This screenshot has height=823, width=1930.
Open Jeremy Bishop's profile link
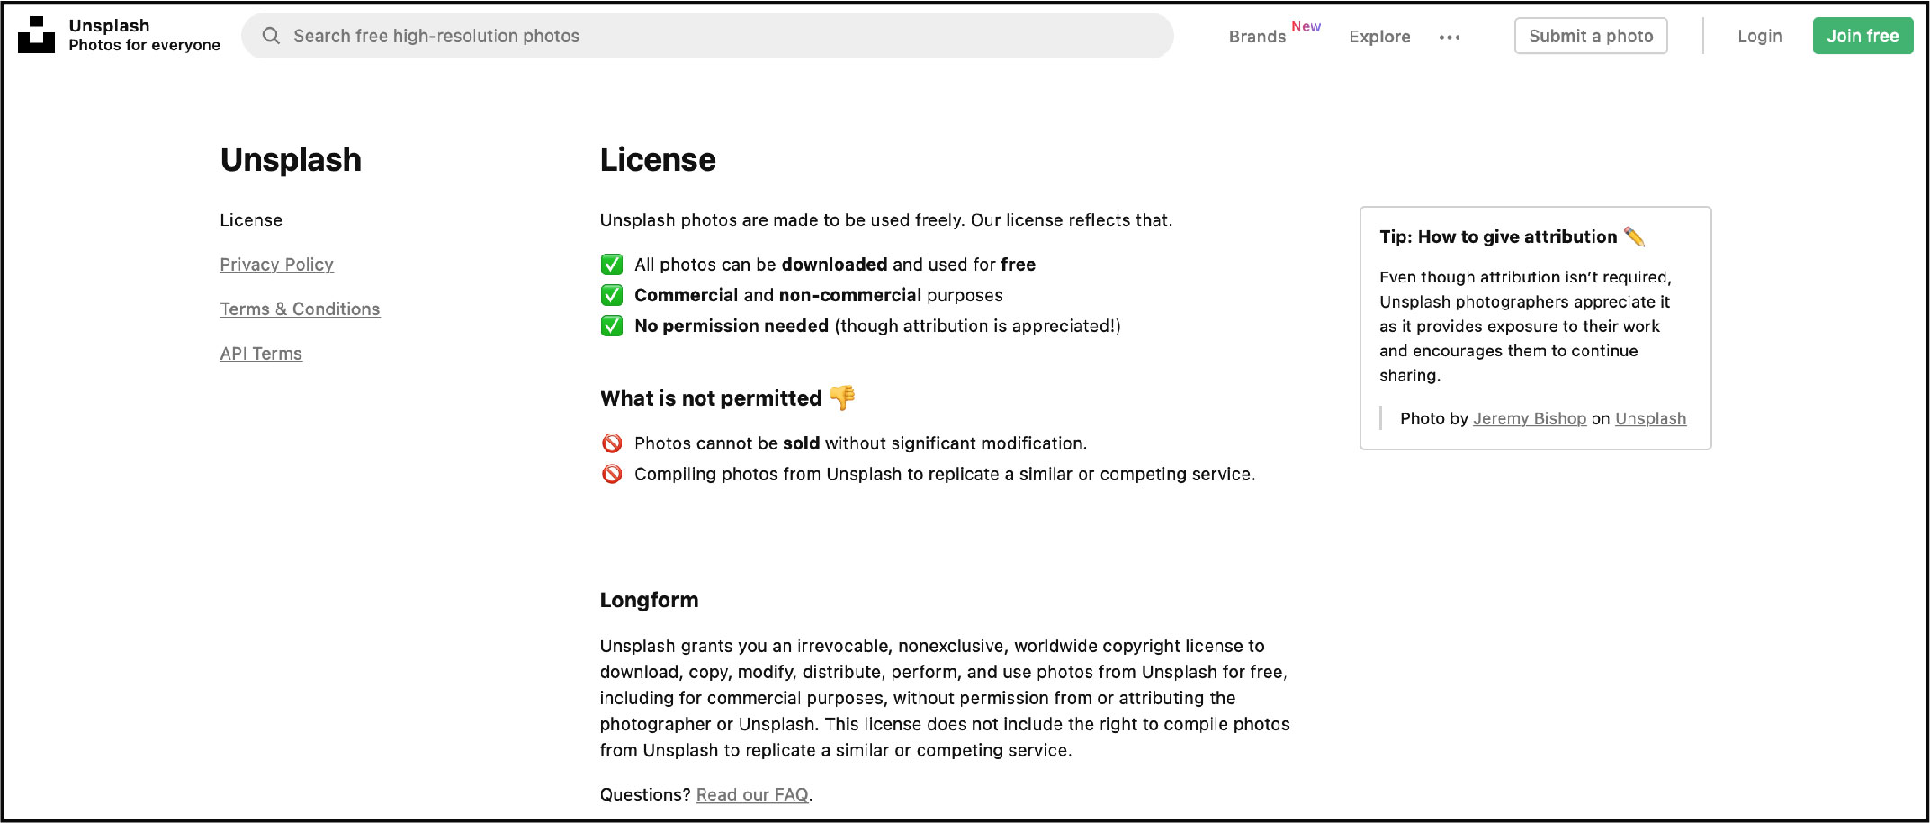1530,418
